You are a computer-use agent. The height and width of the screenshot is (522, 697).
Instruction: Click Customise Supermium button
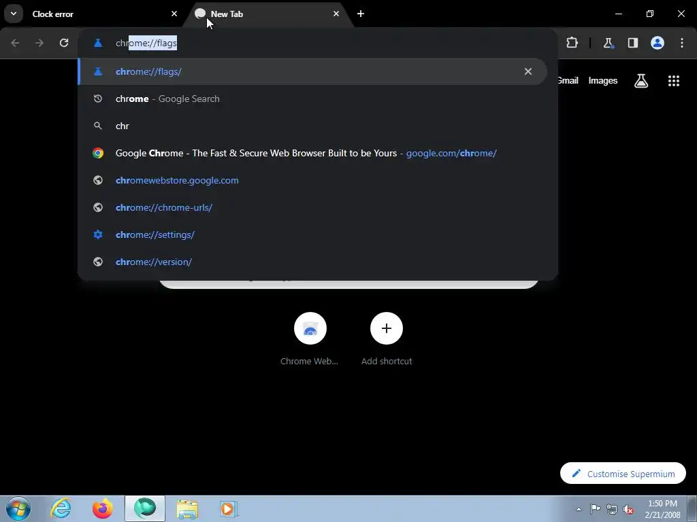pos(623,474)
